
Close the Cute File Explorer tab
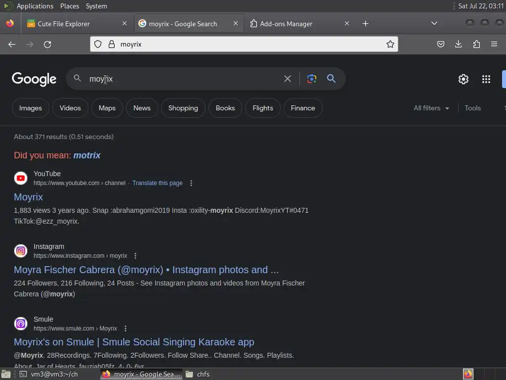click(125, 24)
